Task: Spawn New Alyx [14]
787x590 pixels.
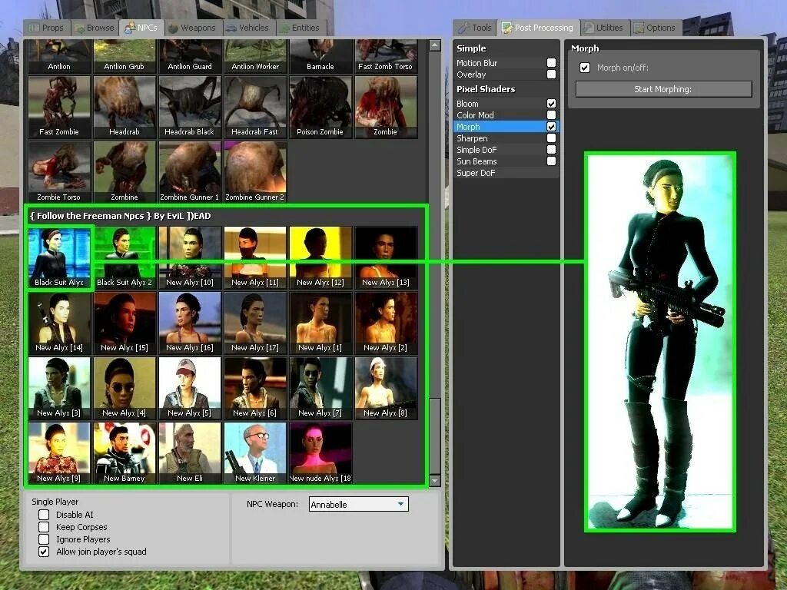Action: click(59, 323)
